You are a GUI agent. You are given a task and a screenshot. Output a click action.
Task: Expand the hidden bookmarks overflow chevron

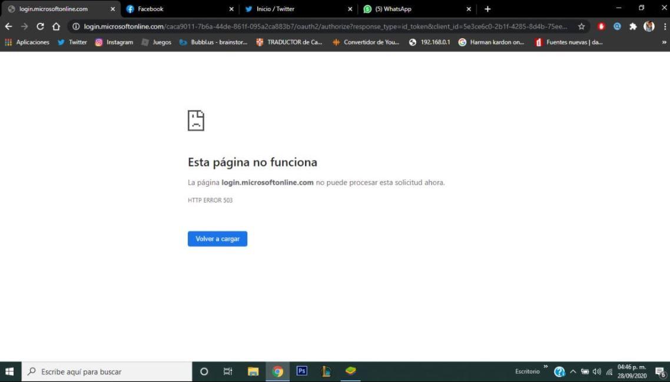point(664,42)
